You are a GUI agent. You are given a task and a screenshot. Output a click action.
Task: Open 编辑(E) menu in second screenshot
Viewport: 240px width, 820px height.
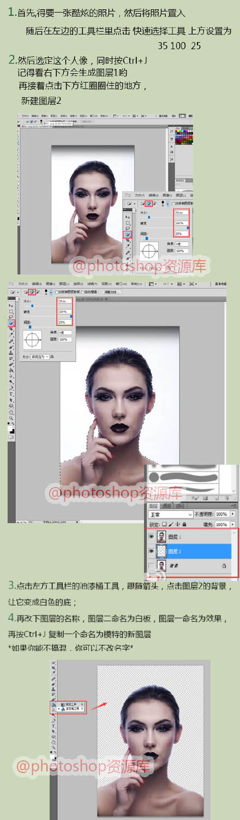click(36, 283)
